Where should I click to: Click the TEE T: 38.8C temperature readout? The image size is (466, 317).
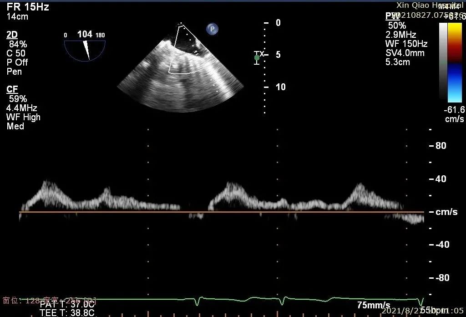[x=67, y=312]
